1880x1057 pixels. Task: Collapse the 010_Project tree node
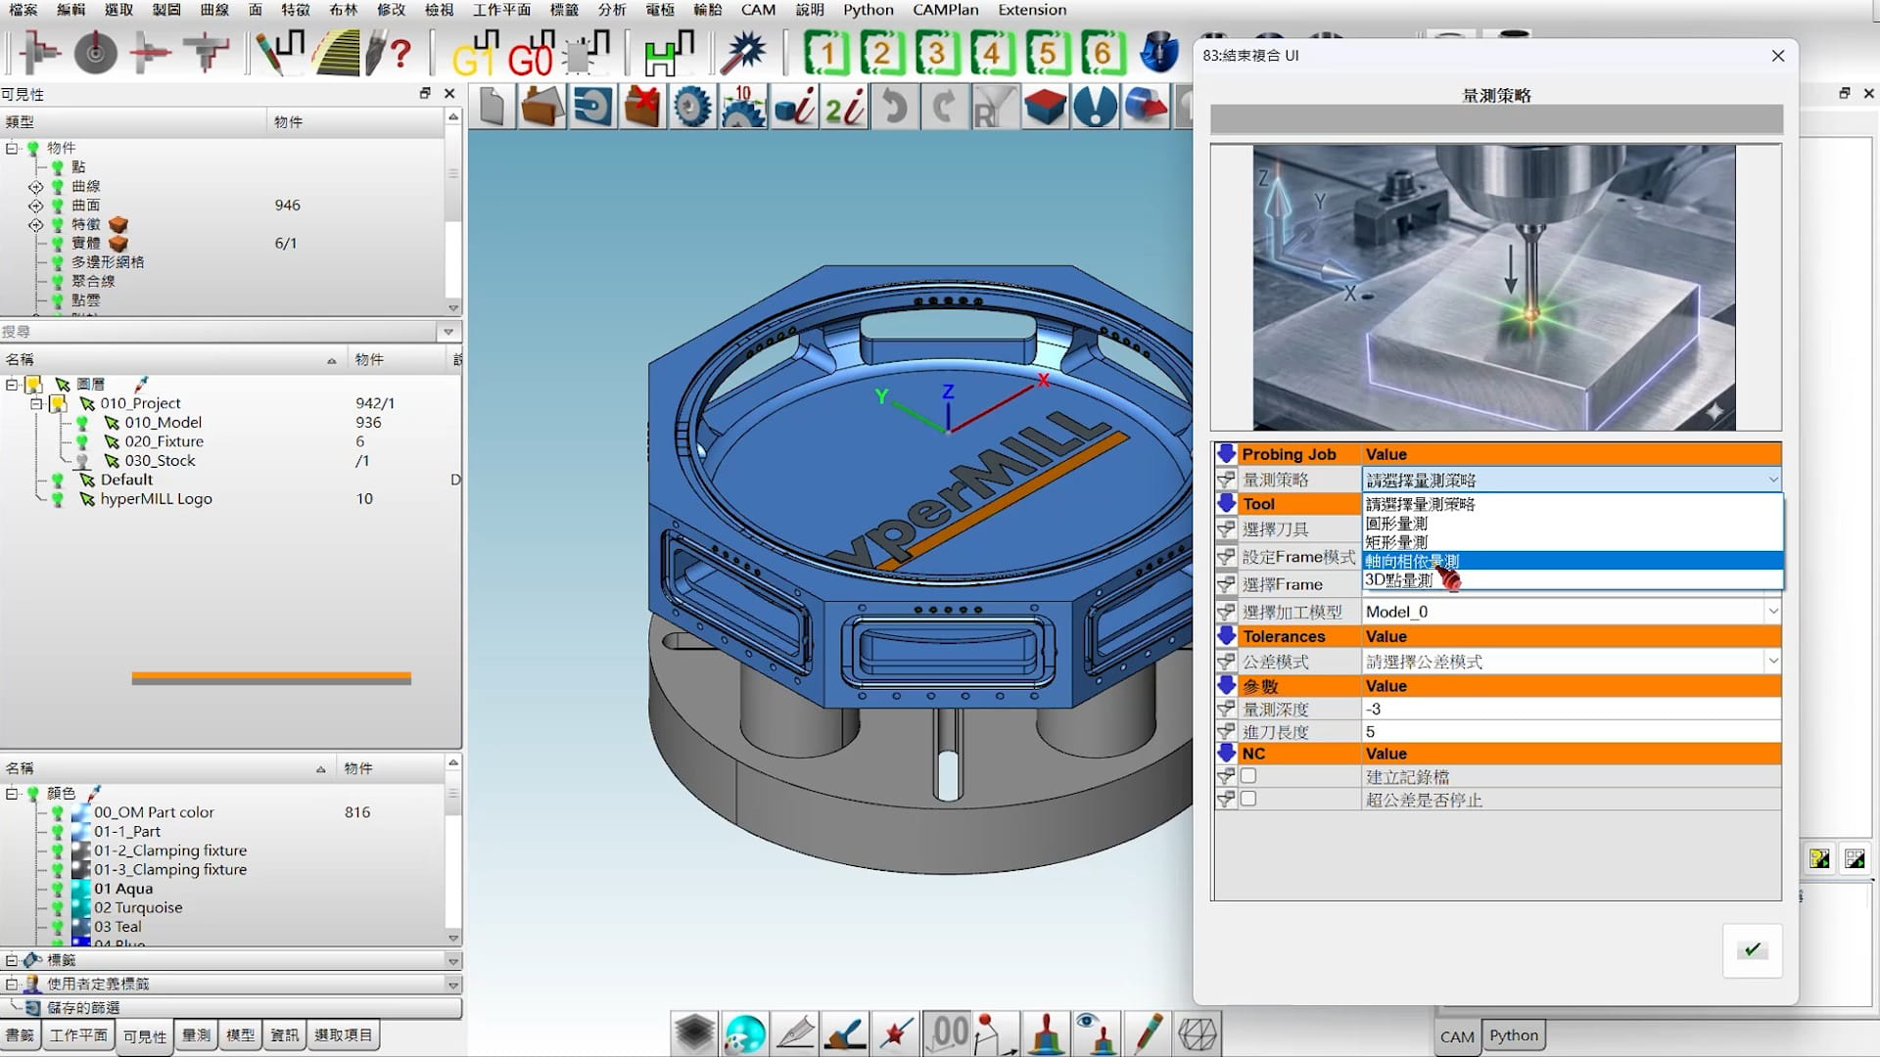pos(36,403)
